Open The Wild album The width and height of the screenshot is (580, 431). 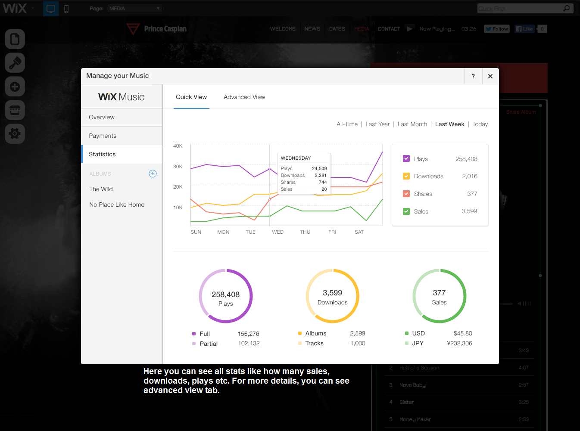coord(101,189)
